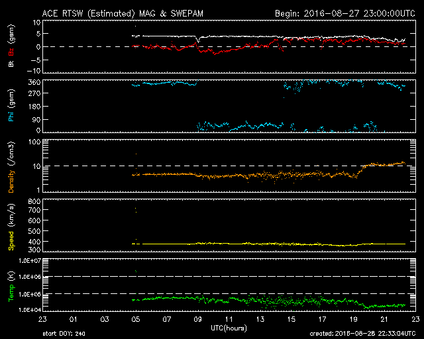
Task: Click the '500' tick on Speed axis
Action: point(34,231)
